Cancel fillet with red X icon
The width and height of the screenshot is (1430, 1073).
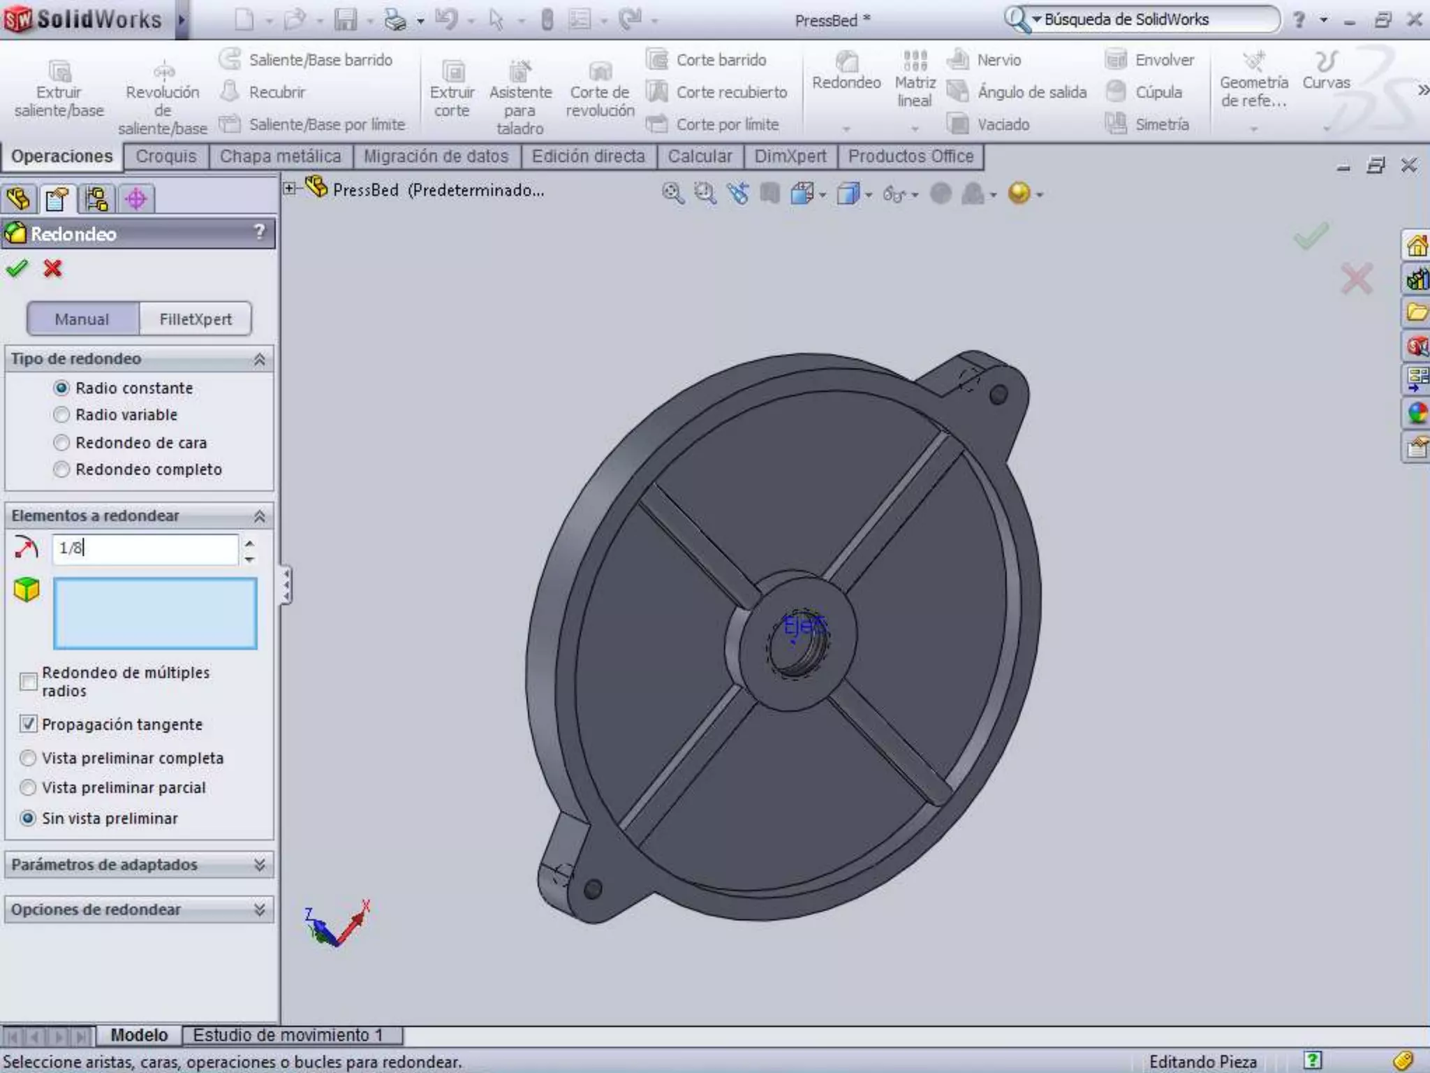[x=52, y=268]
